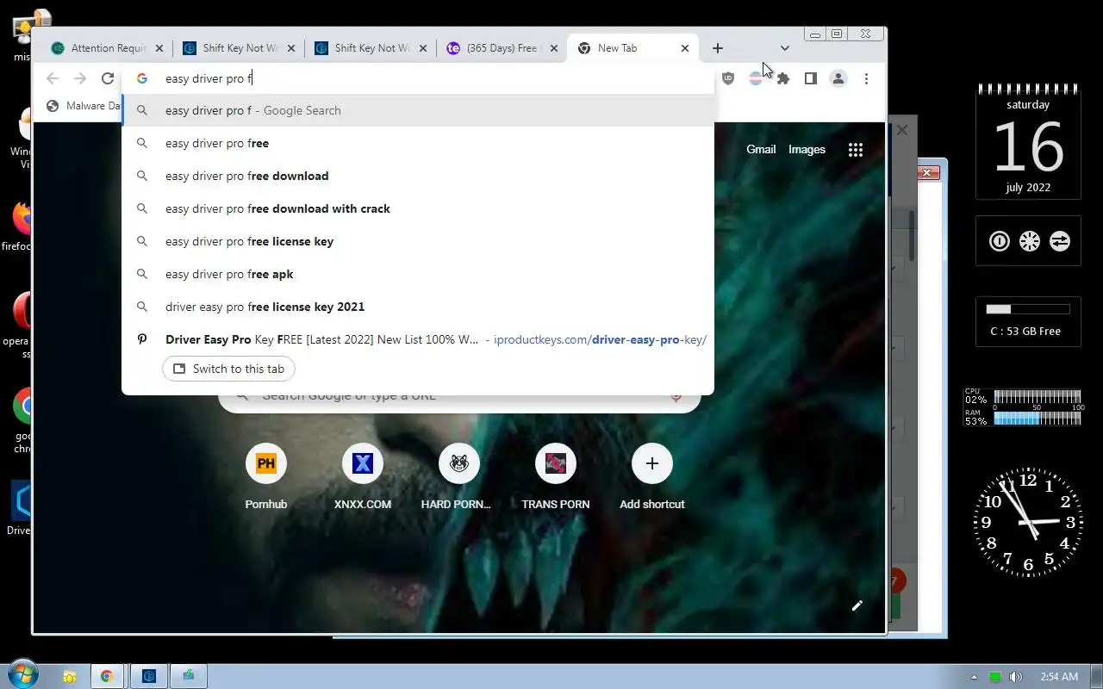
Task: Click the C: 53 GB Free drive gadget
Action: (1028, 321)
